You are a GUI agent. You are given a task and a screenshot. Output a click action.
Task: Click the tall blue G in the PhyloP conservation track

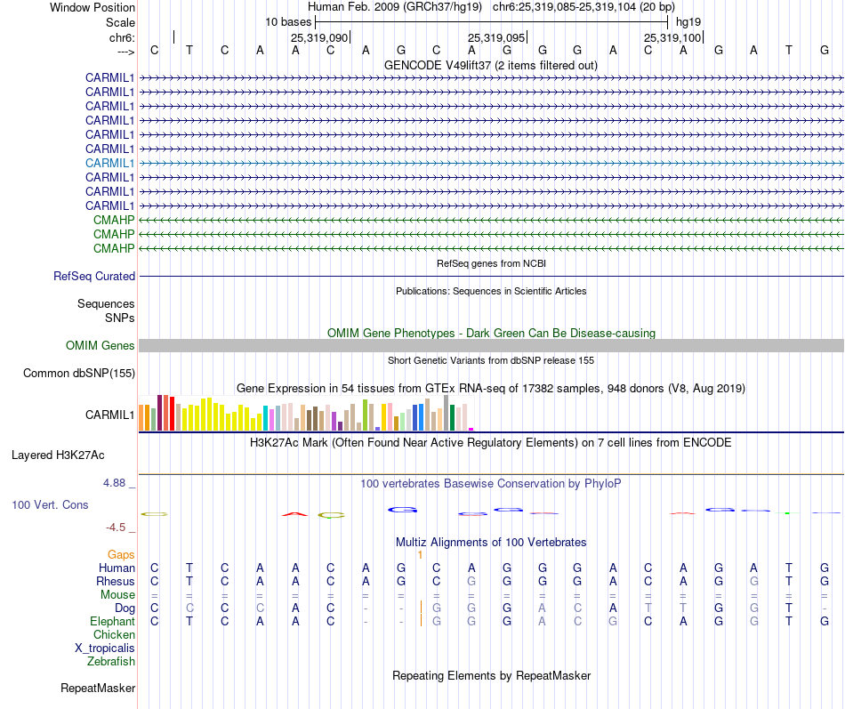pos(402,510)
